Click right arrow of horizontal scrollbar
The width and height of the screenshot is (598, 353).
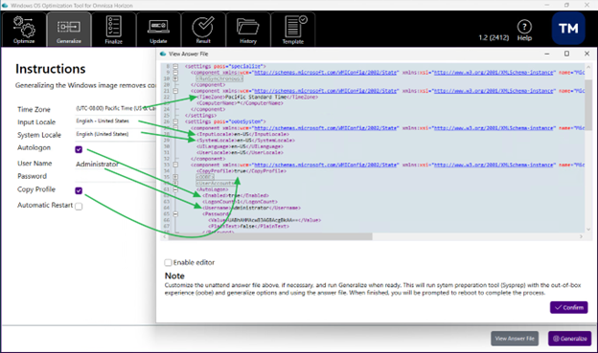tap(581, 237)
